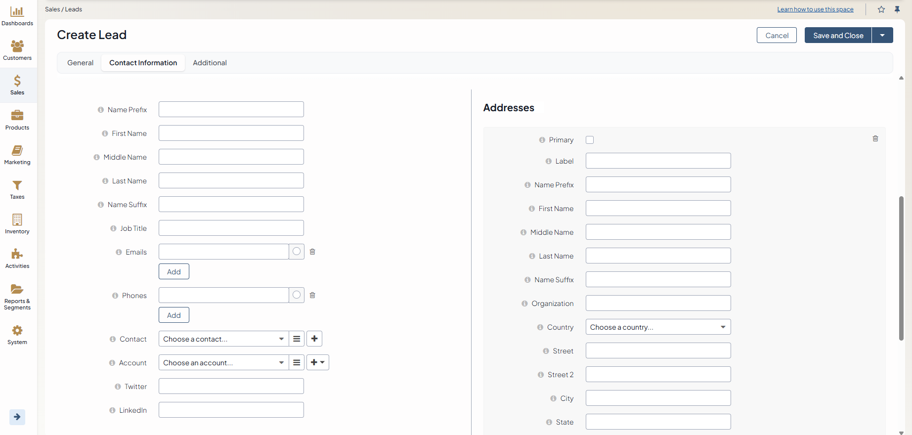
Task: Favorite this page with star icon
Action: pyautogui.click(x=881, y=9)
